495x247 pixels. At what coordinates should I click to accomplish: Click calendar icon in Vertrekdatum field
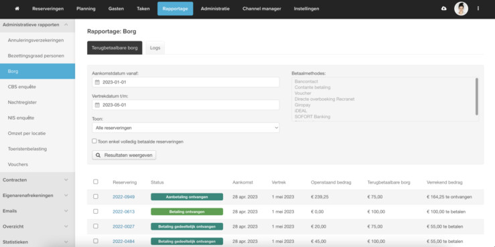pyautogui.click(x=97, y=105)
